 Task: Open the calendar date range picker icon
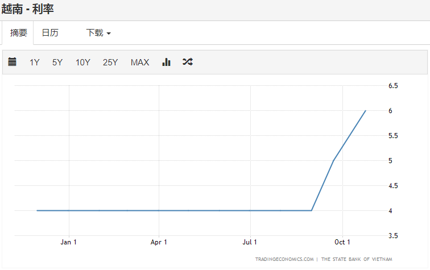[12, 62]
